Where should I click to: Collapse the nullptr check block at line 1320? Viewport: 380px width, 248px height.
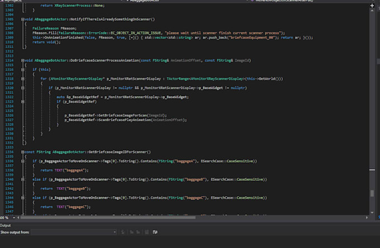point(22,88)
